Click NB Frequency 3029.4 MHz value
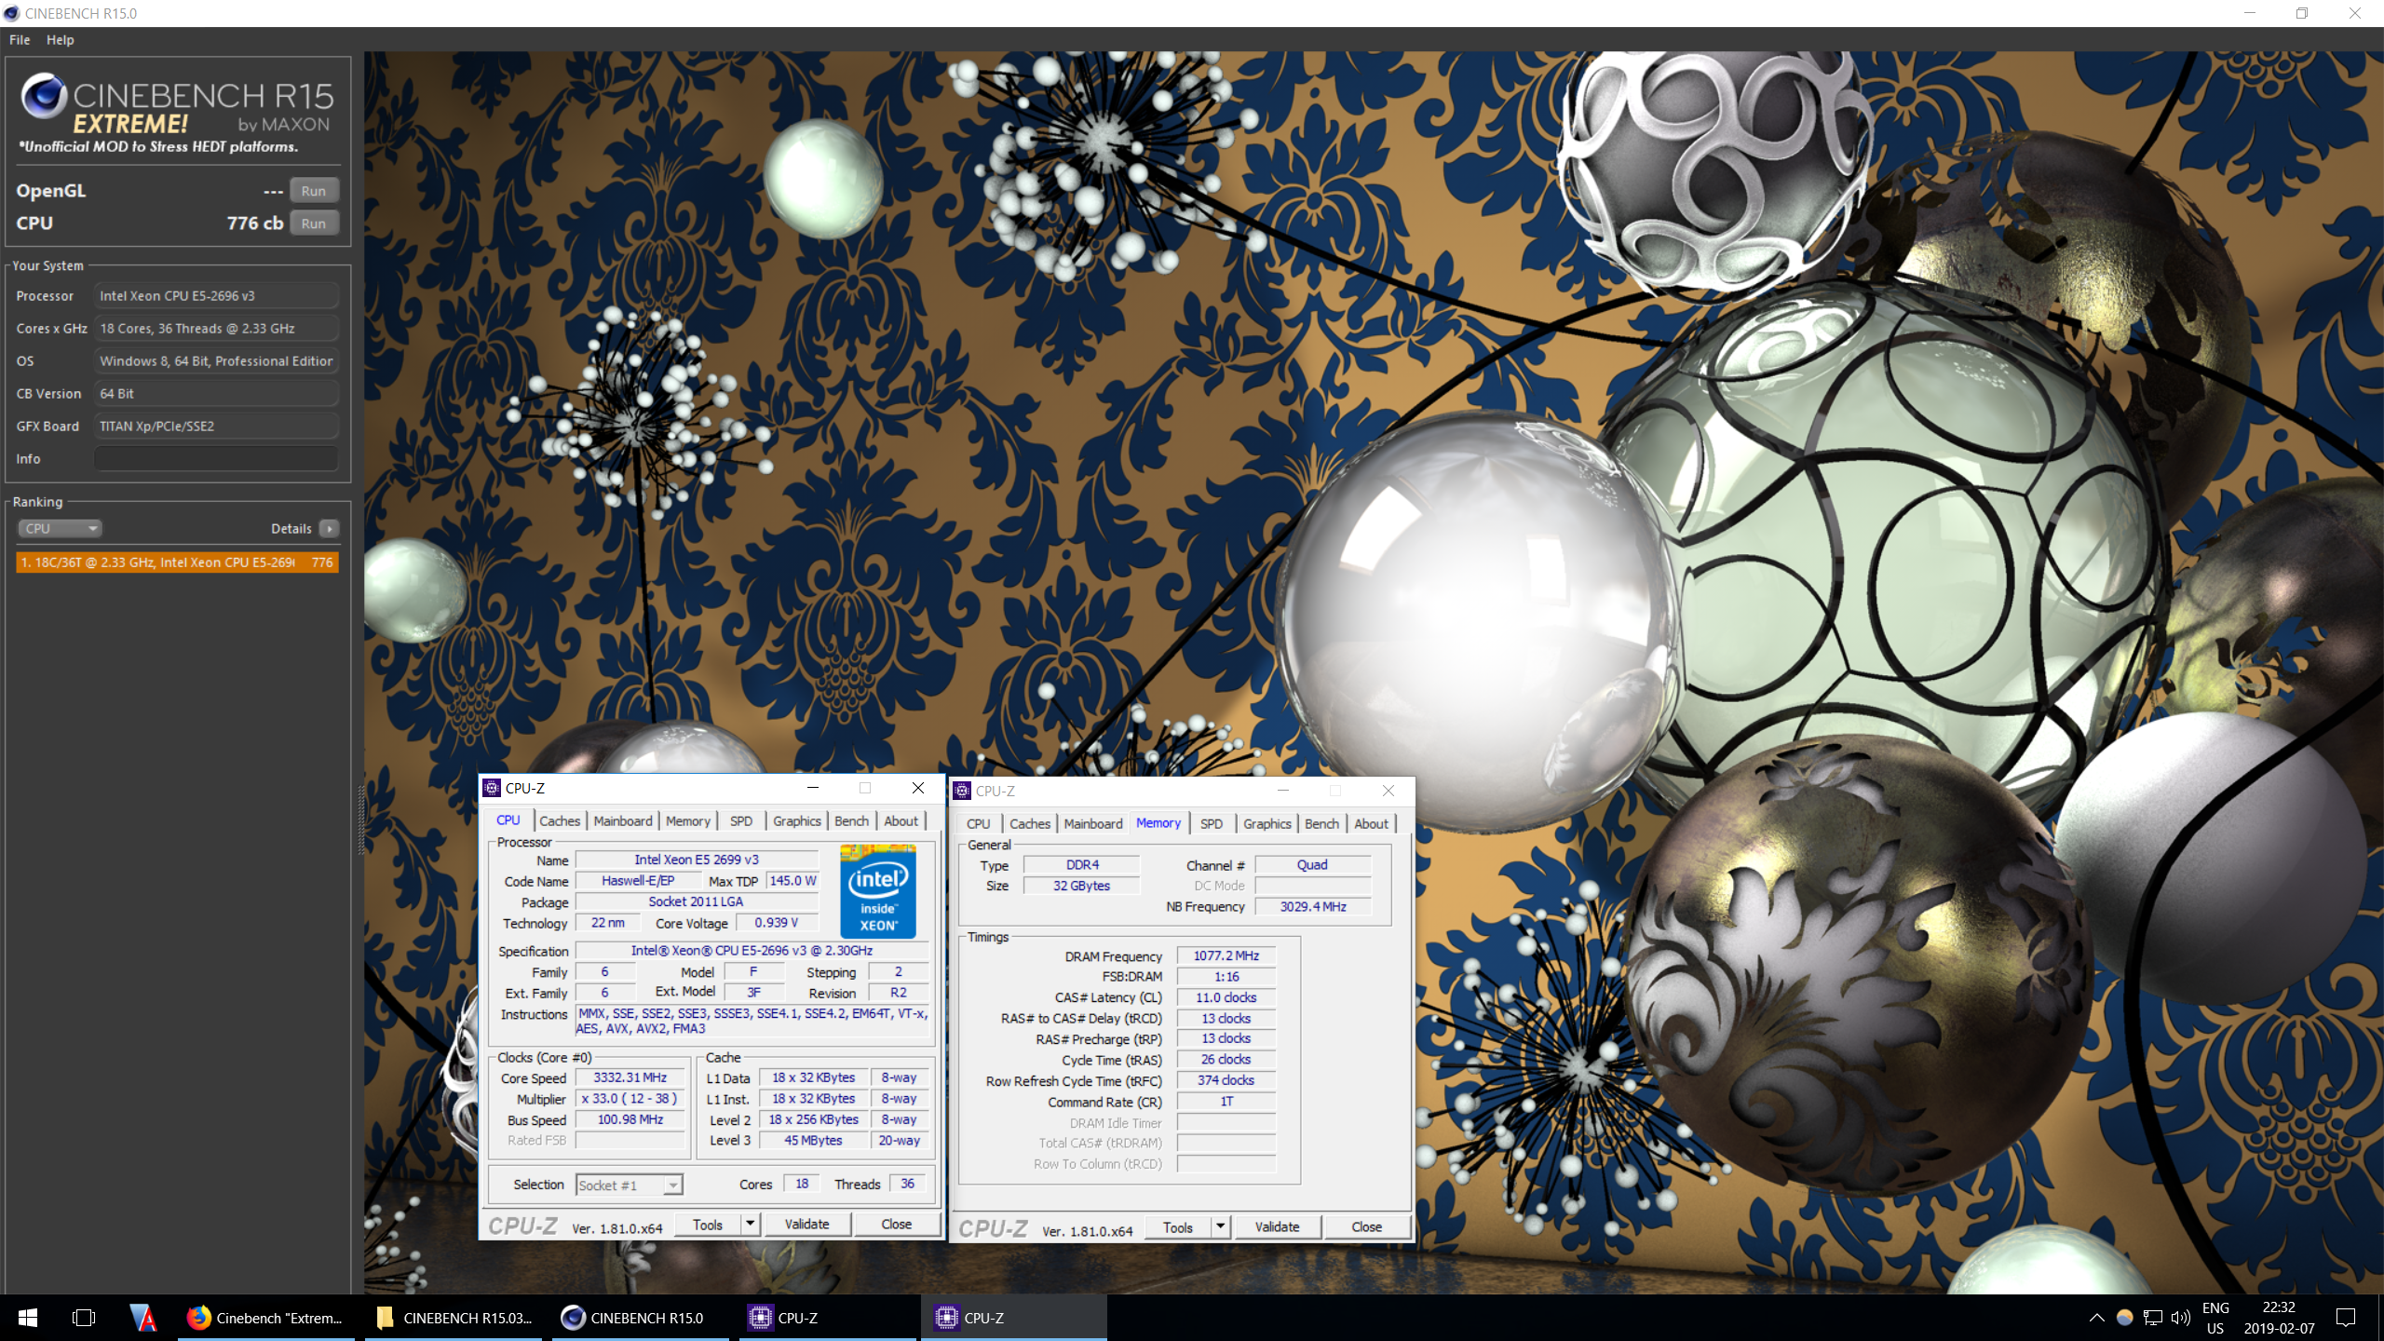Viewport: 2384px width, 1341px height. tap(1313, 907)
